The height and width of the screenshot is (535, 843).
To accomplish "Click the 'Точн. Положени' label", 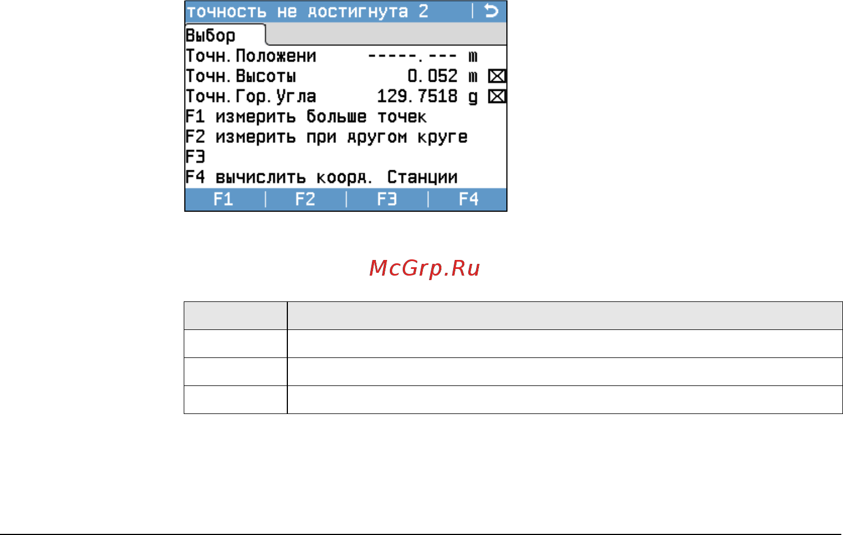I will [x=251, y=56].
